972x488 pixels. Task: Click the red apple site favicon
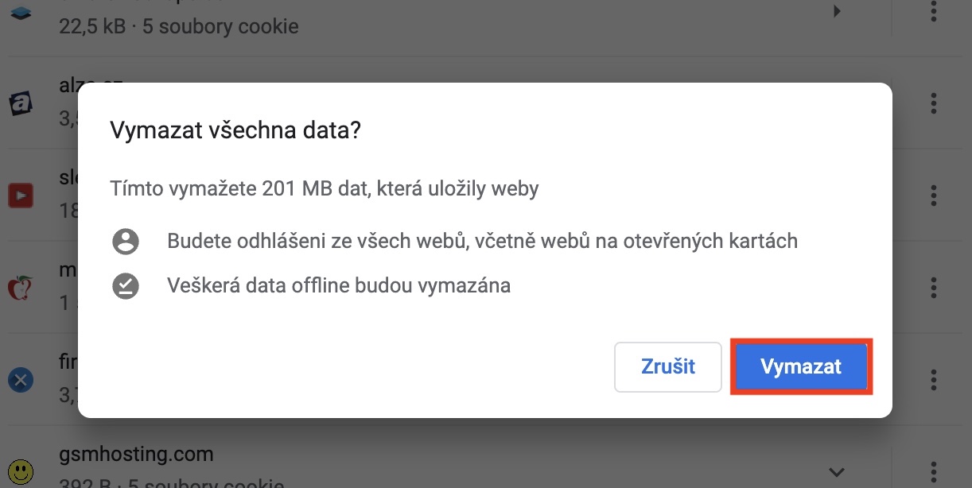[19, 288]
